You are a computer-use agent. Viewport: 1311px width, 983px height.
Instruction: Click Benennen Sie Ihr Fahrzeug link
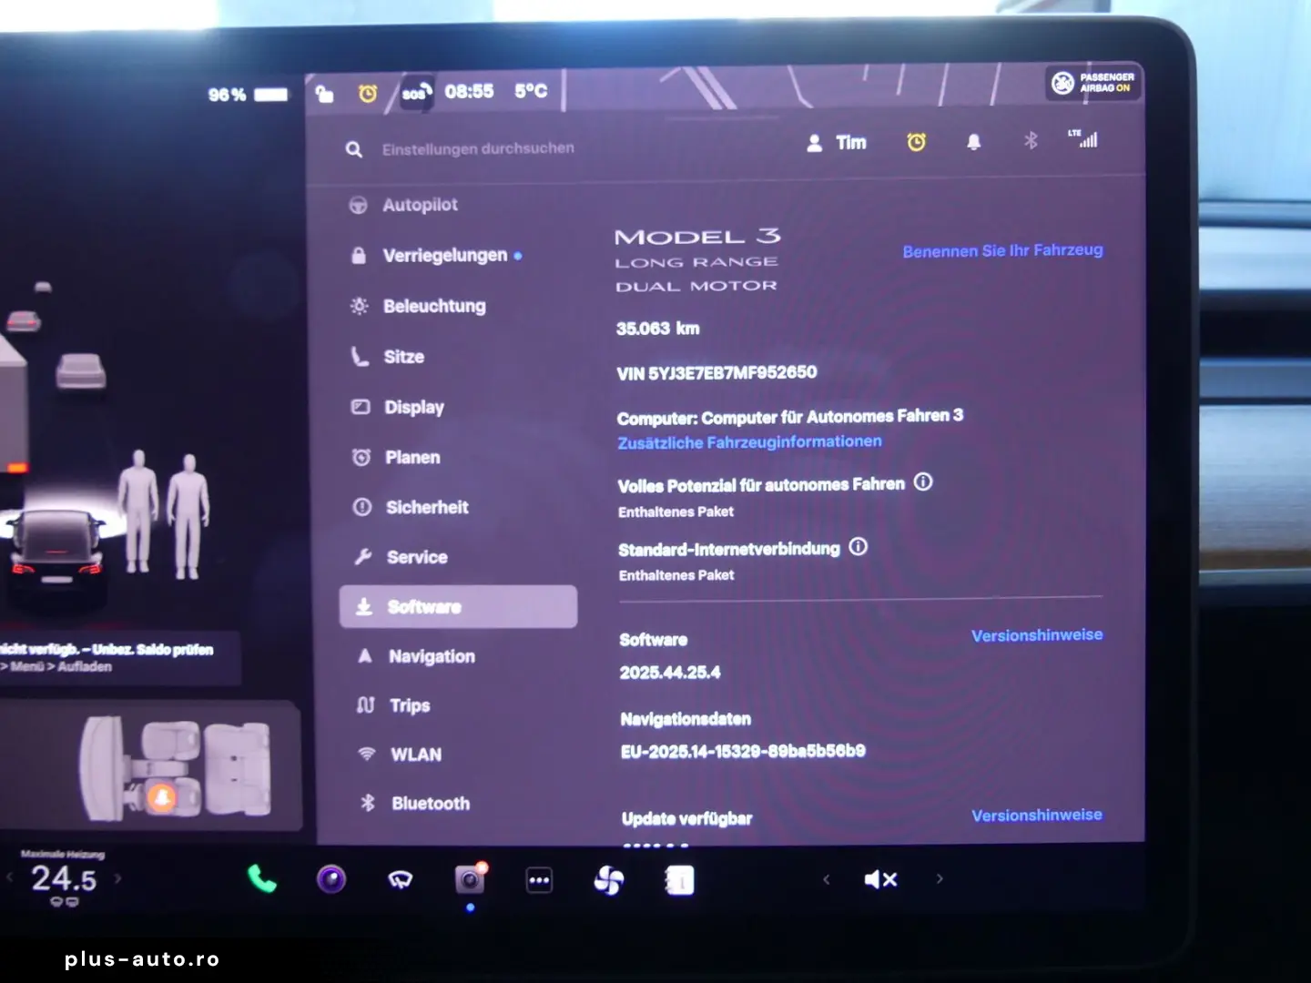click(x=1002, y=250)
